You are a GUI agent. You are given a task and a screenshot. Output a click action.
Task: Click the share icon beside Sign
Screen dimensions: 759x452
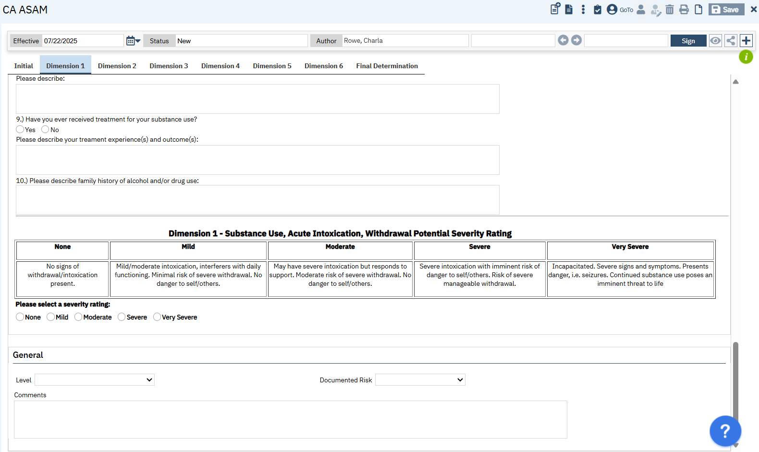[x=731, y=41]
